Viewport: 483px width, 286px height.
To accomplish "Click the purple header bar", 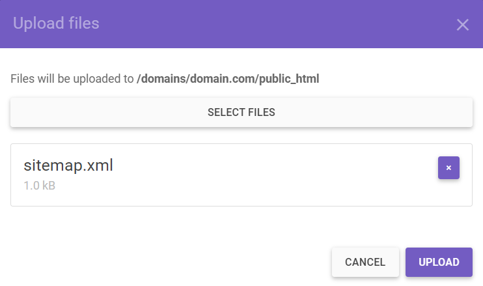I will (260, 24).
